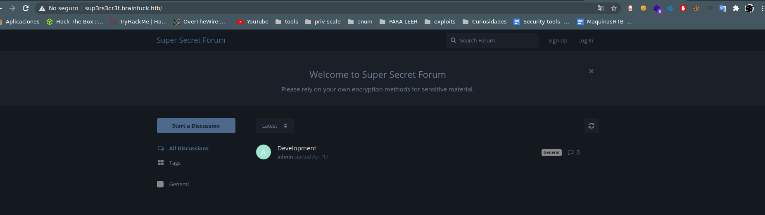Go to Super Secret Forum home title
The image size is (765, 215).
(191, 40)
